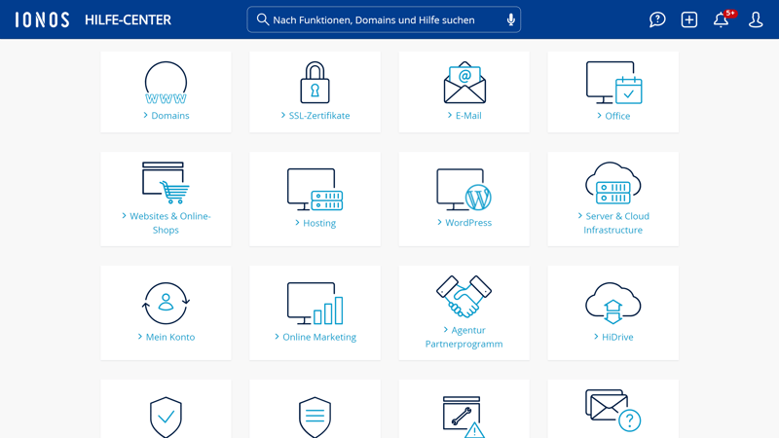This screenshot has width=779, height=438.
Task: Open the user account icon
Action: coord(756,19)
